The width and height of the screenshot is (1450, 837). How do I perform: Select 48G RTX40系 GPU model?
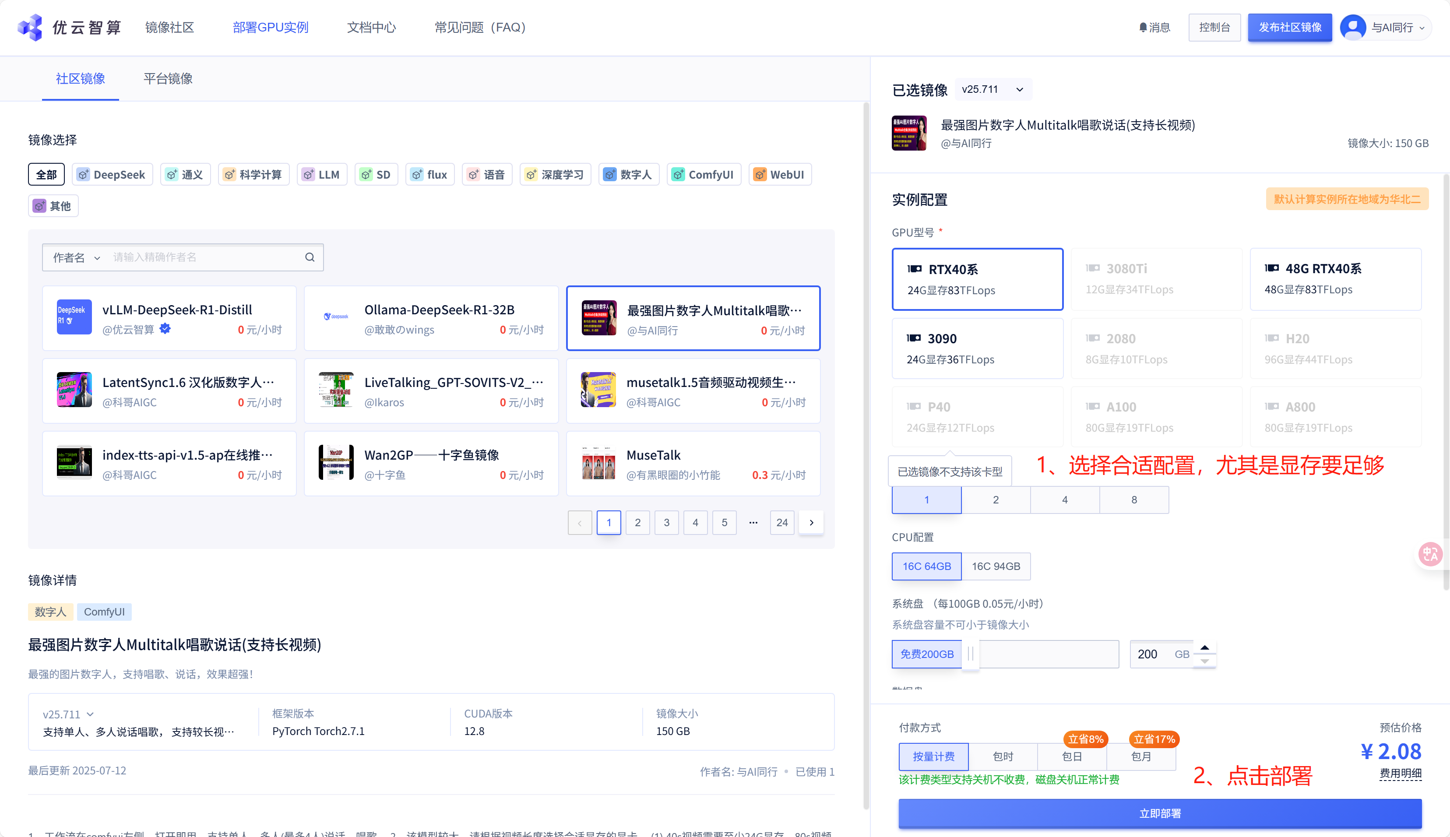tap(1336, 279)
